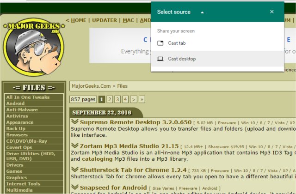Viewport: 296px width, 194px height.
Task: Open the UPDATER nav link
Action: pos(105,20)
